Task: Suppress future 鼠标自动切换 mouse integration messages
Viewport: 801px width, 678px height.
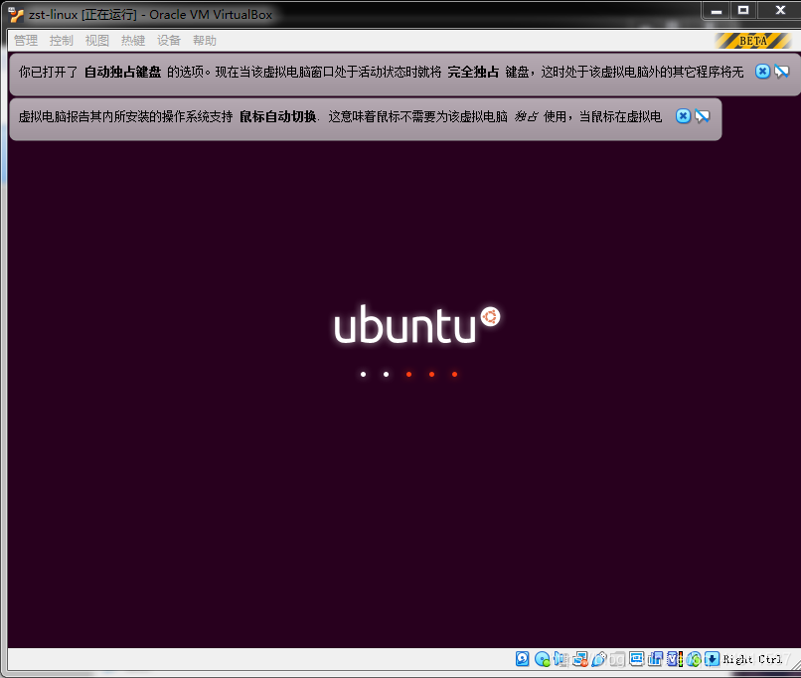Action: click(703, 116)
